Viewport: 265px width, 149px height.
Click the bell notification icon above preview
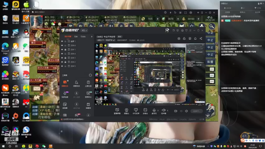point(195,38)
